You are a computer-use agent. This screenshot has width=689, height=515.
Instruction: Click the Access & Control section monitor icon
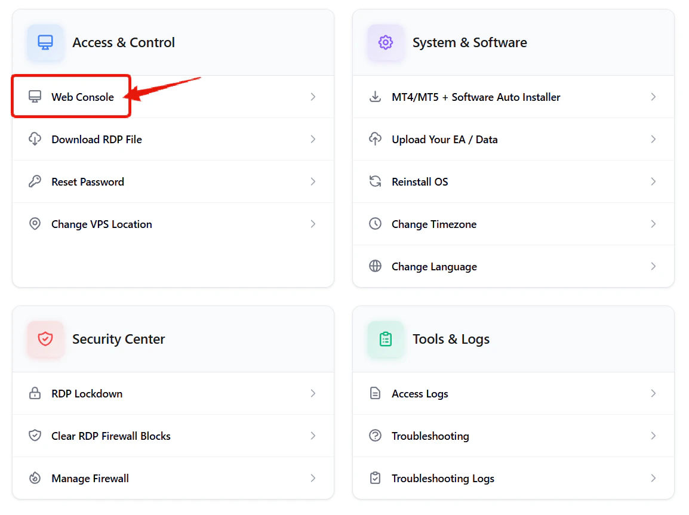45,42
